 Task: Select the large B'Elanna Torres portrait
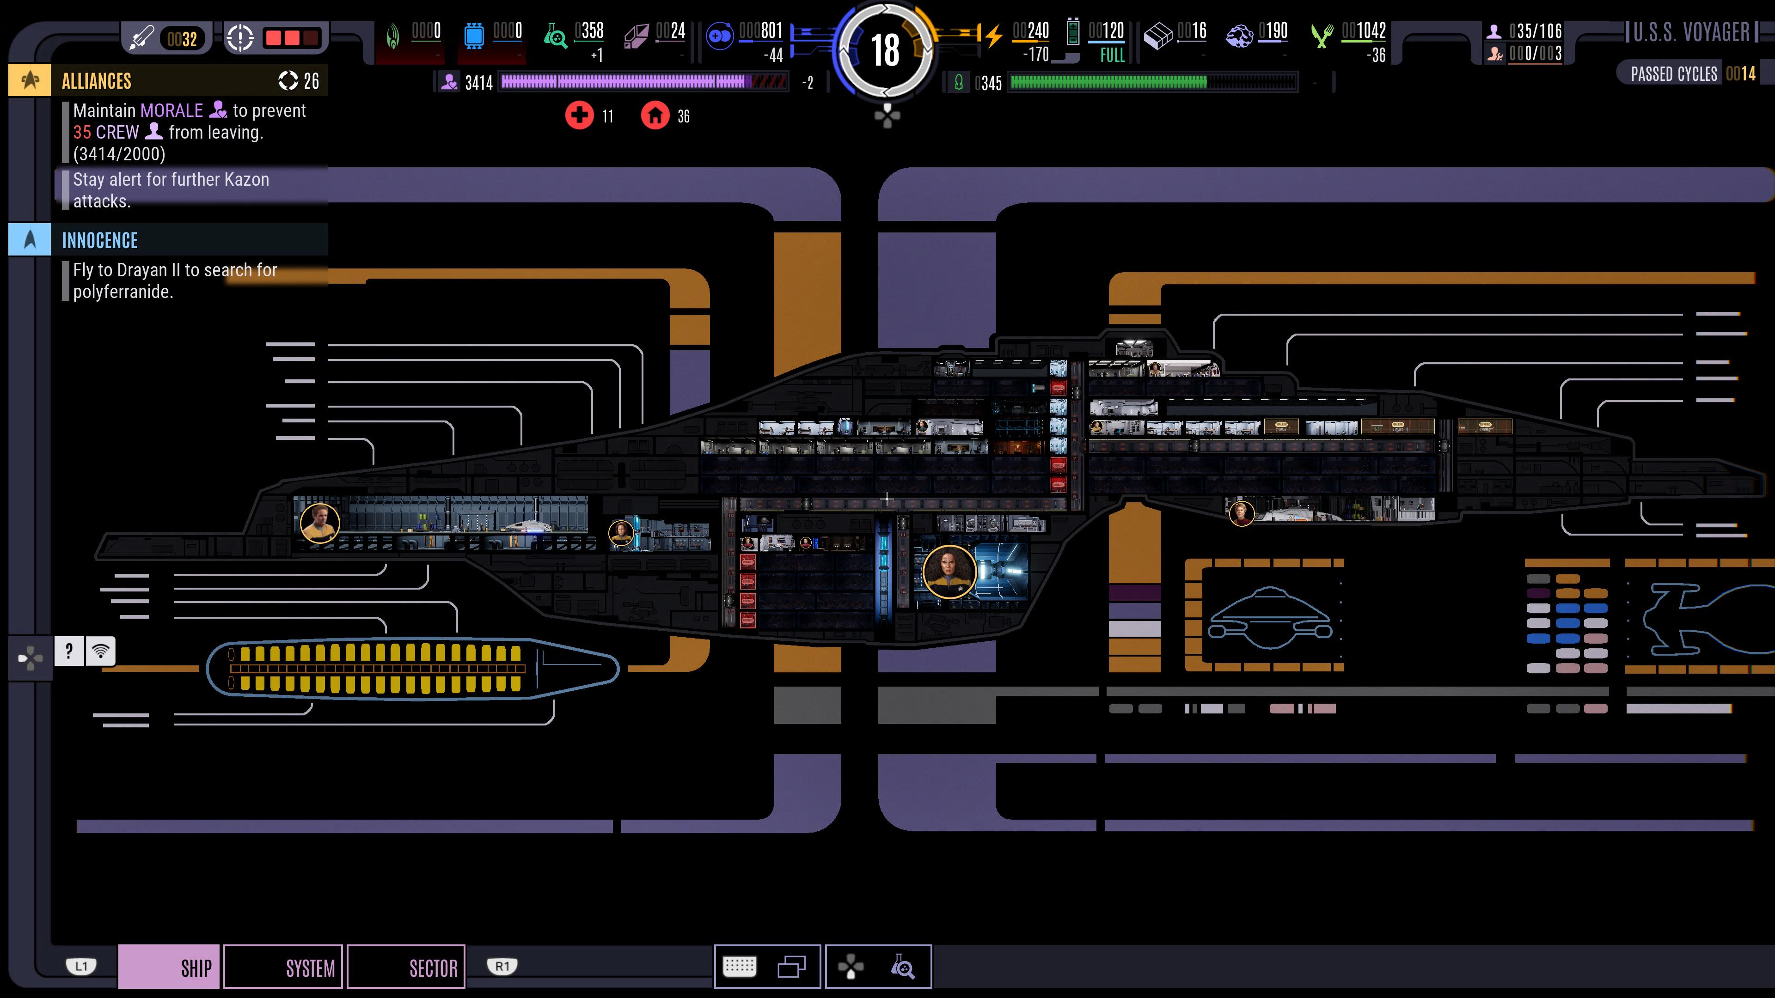click(x=949, y=572)
